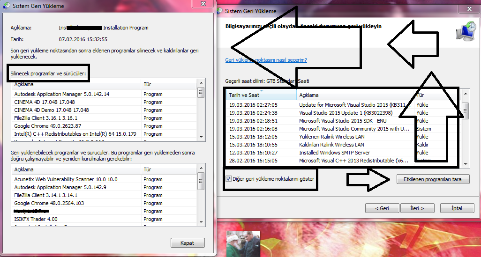Select 'CINEMA 4D 17.048 17.048' row
481x257 pixels.
click(x=104, y=102)
